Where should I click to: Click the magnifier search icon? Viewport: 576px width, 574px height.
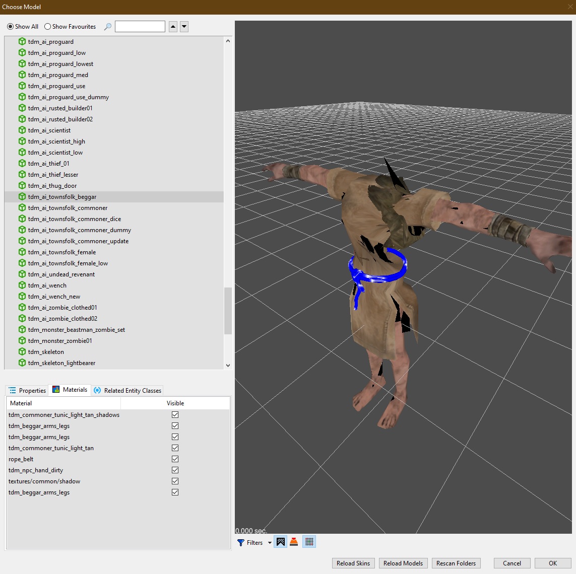point(107,27)
